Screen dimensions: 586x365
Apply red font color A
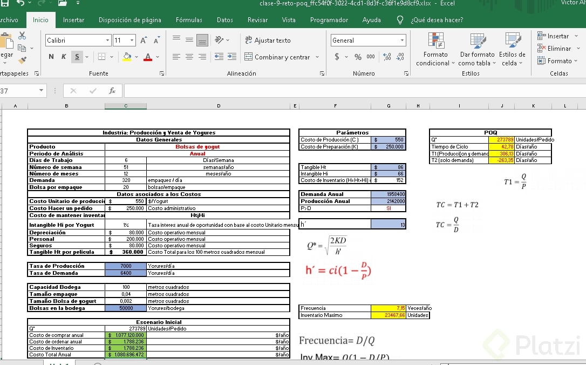(x=148, y=57)
